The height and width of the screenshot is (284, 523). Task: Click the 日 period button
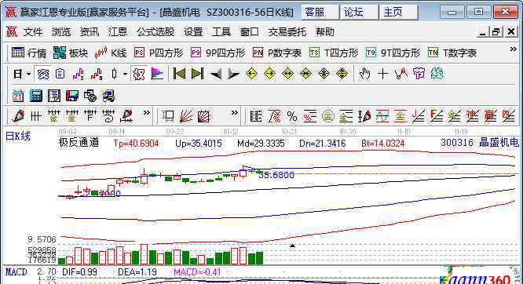pyautogui.click(x=18, y=74)
